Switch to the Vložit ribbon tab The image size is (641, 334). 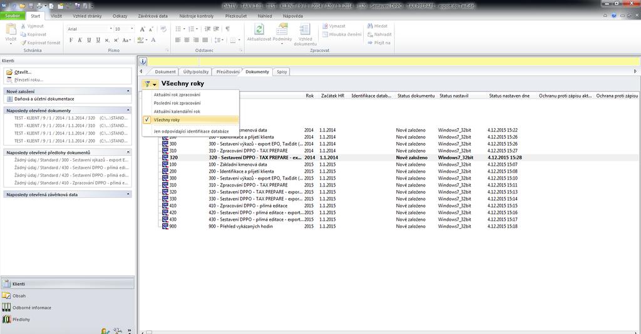point(56,16)
